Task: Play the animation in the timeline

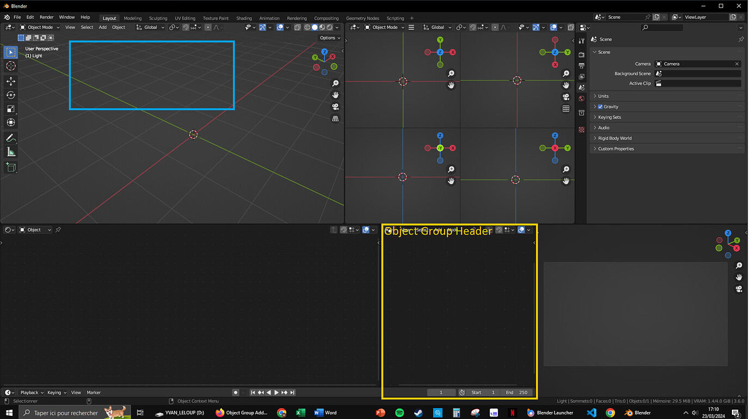Action: tap(276, 392)
